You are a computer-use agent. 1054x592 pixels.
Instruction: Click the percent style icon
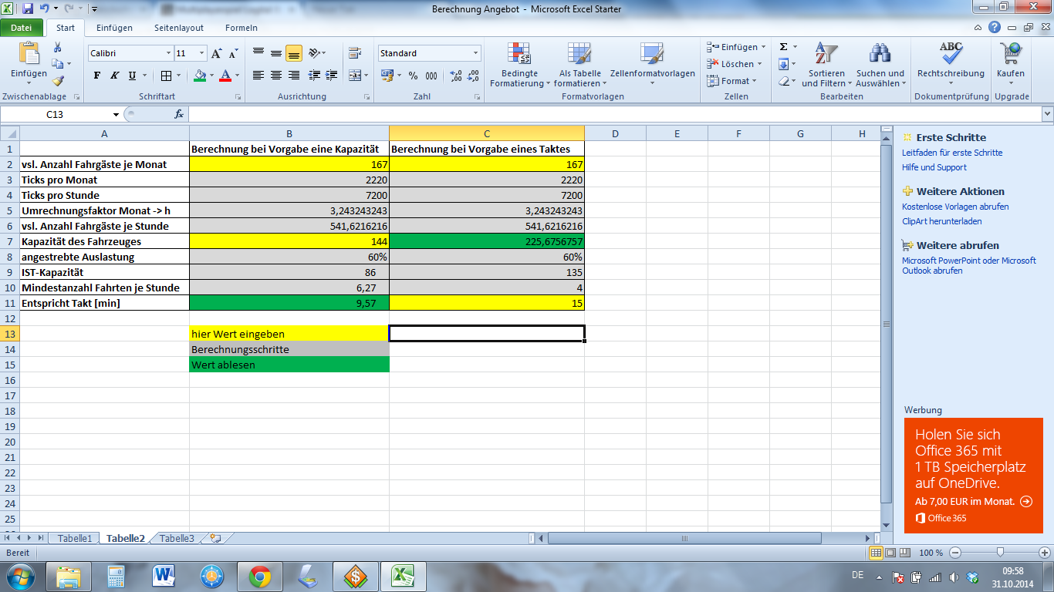tap(413, 76)
